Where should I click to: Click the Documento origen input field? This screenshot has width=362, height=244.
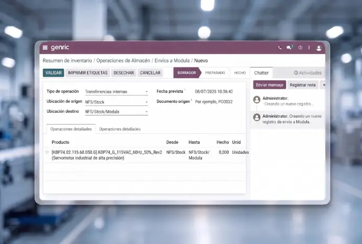(214, 102)
